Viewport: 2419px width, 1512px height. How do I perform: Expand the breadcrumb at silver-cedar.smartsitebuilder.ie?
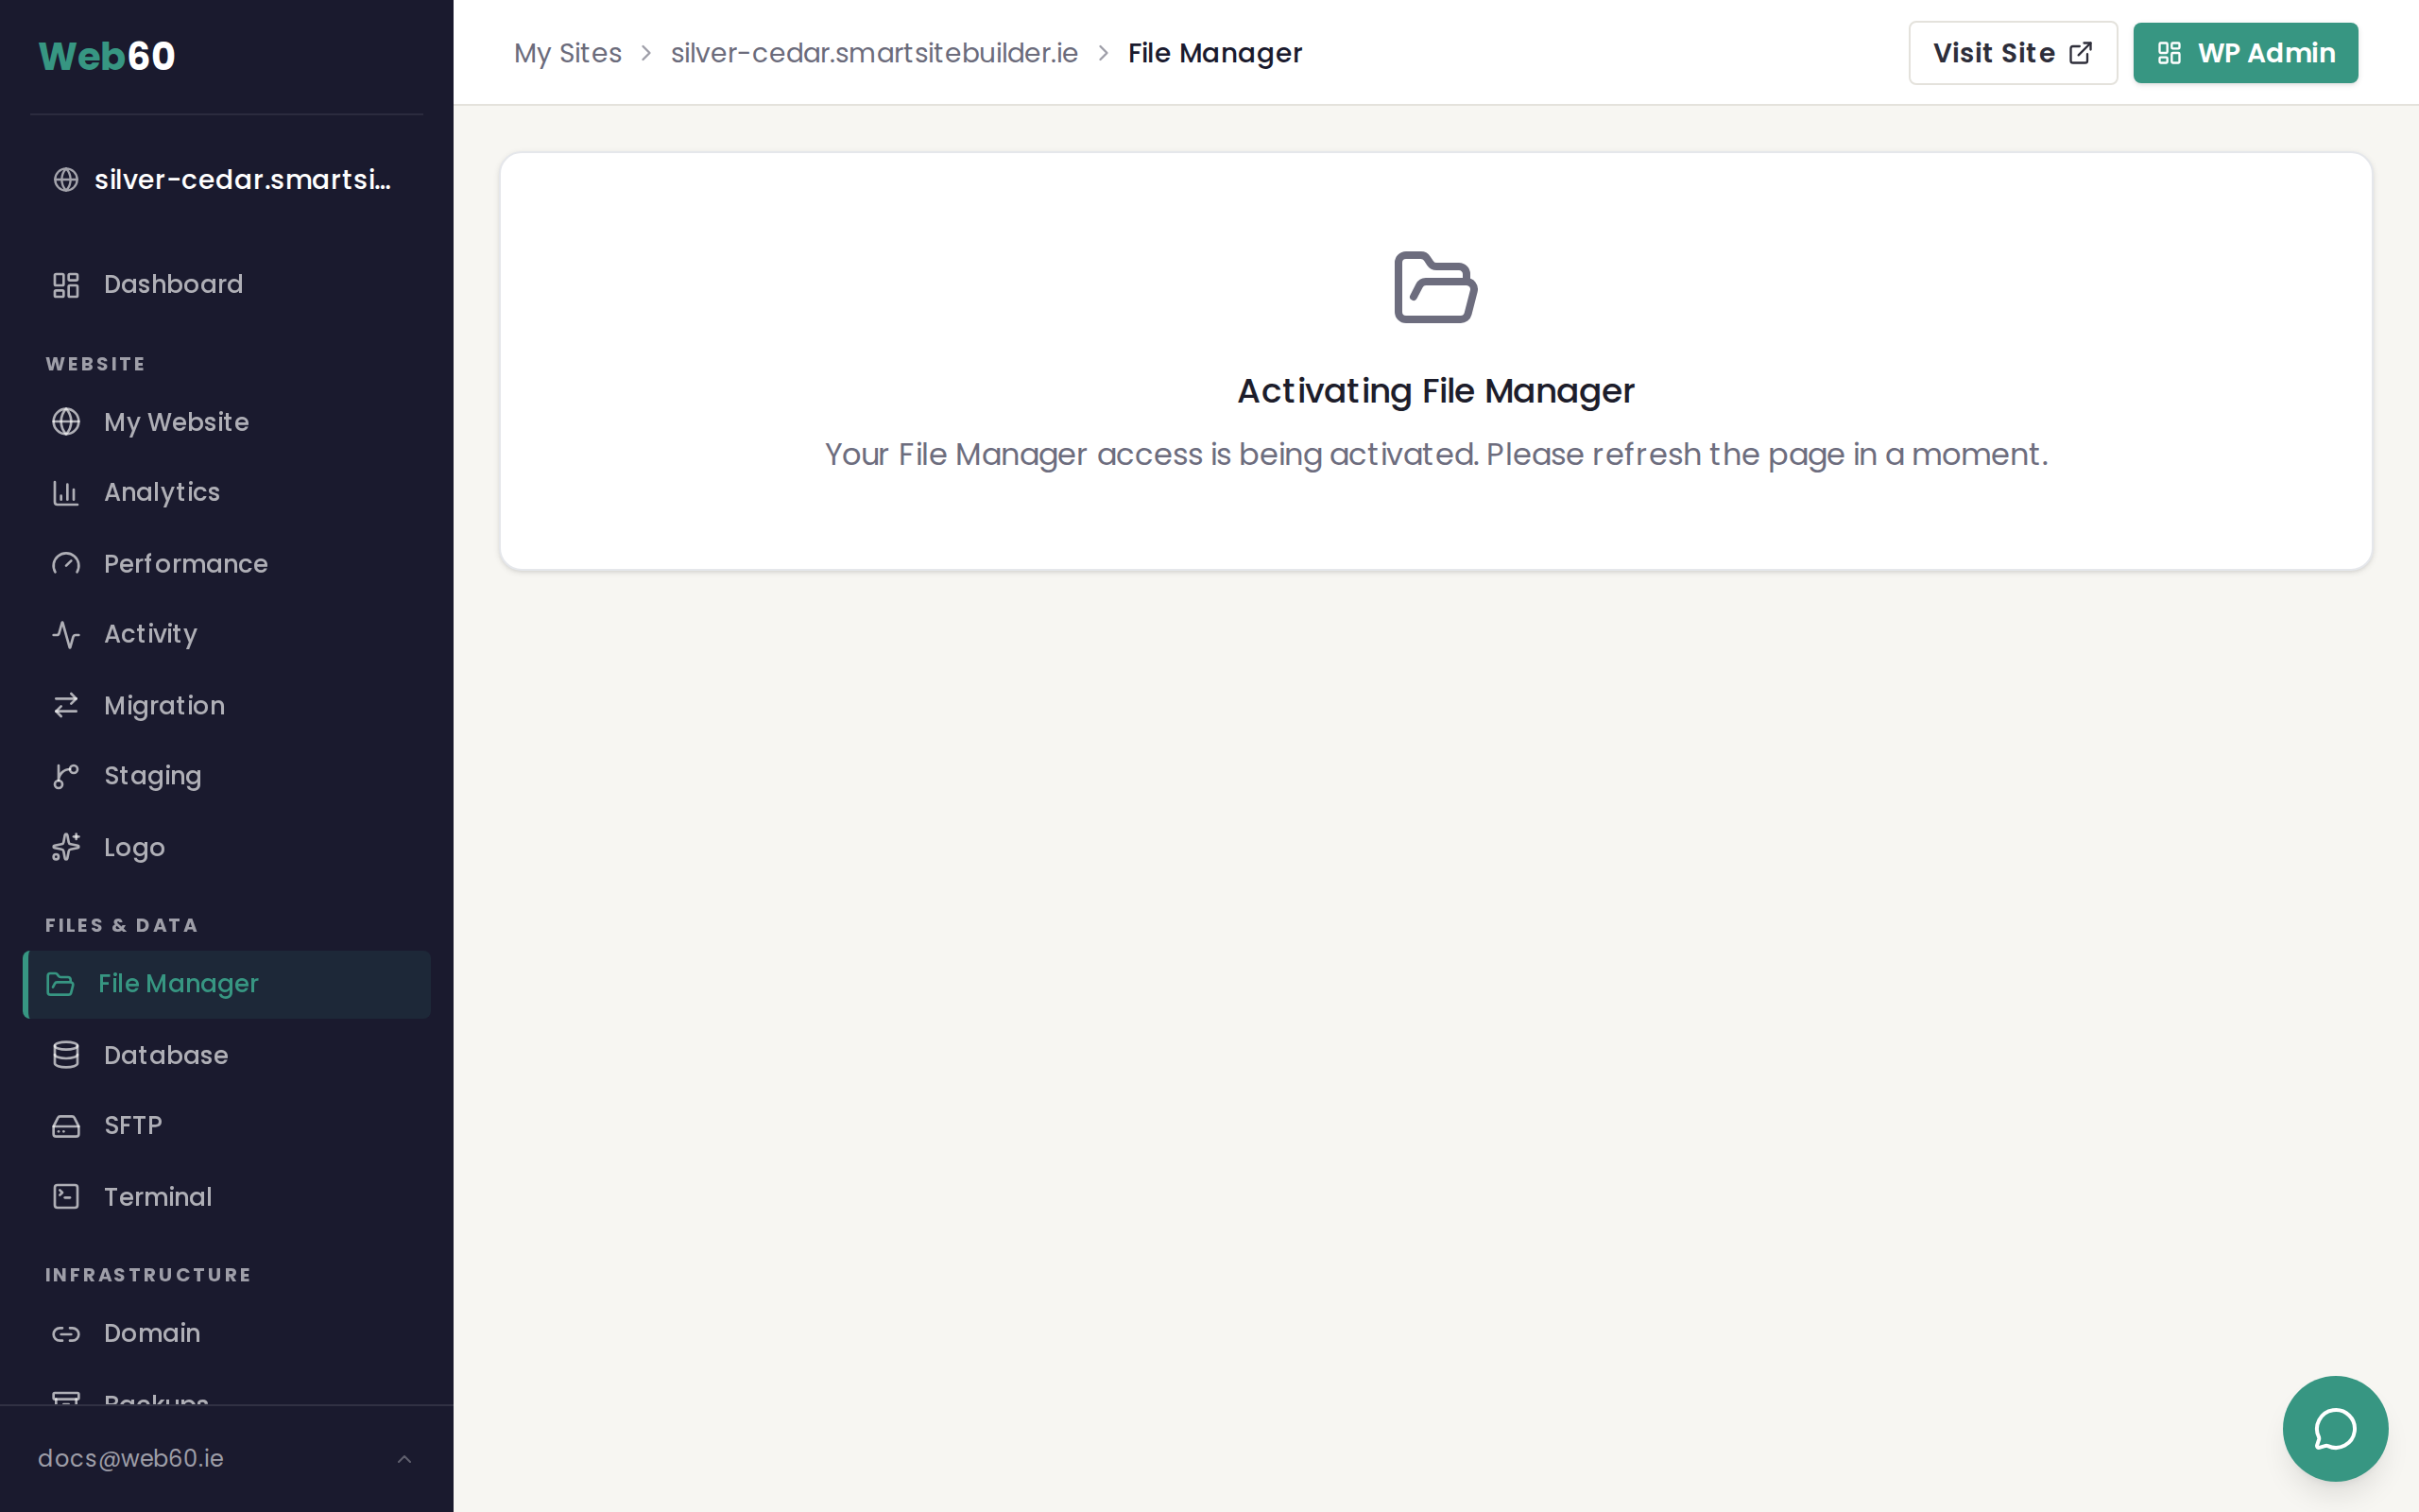875,53
